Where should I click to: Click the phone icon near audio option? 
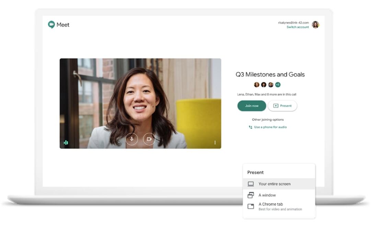250,127
